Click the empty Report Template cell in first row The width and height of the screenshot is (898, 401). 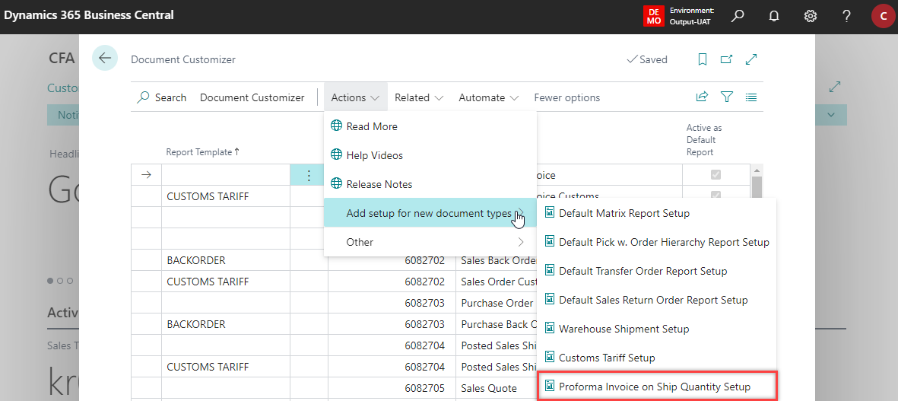click(226, 175)
